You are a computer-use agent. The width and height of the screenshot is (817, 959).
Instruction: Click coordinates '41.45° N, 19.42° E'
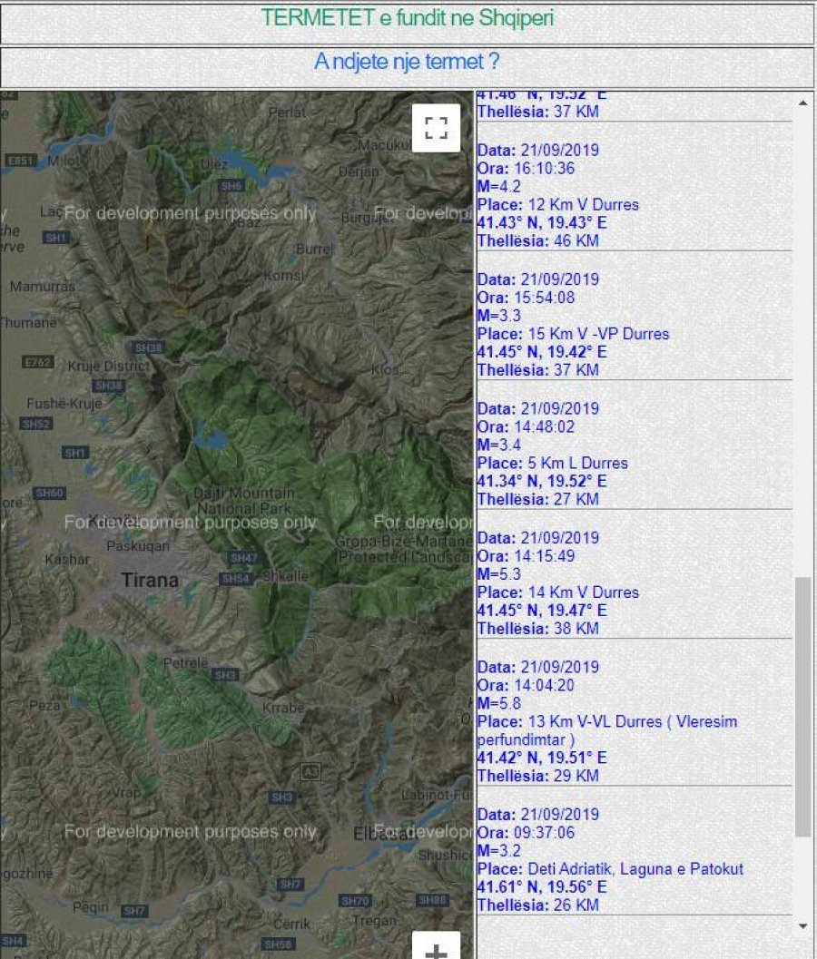pos(542,352)
